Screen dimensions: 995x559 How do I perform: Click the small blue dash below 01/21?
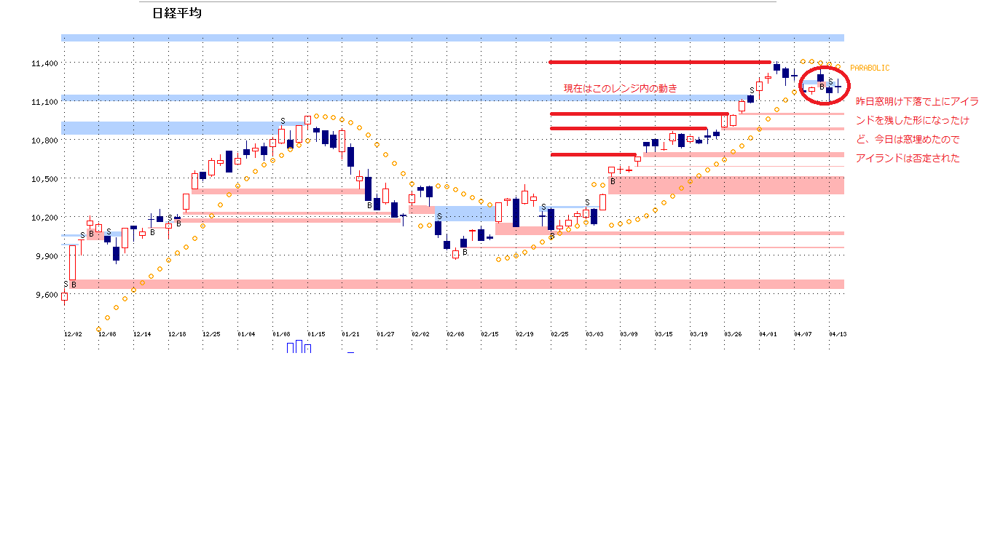(x=350, y=352)
